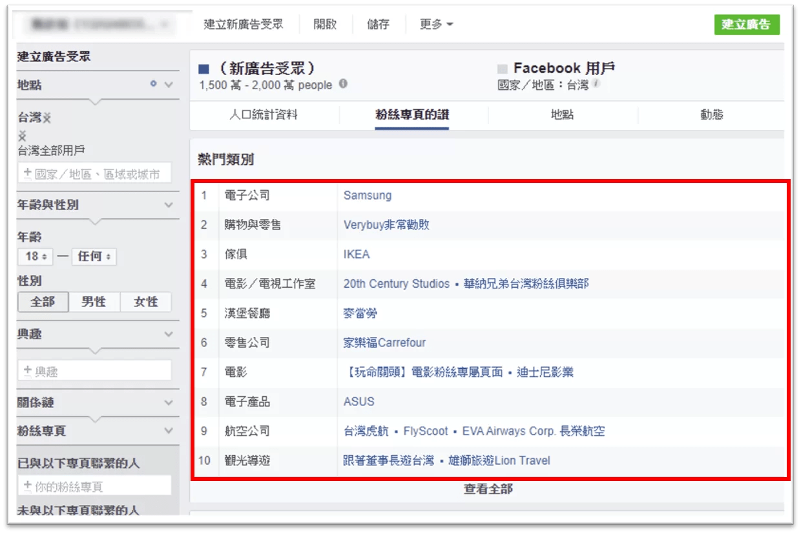Open the 麥當勞 page link
This screenshot has height=534, width=801.
click(360, 314)
